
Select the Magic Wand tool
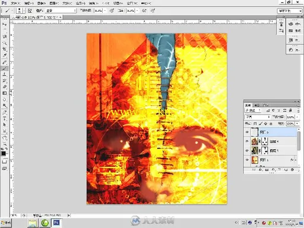(5, 43)
